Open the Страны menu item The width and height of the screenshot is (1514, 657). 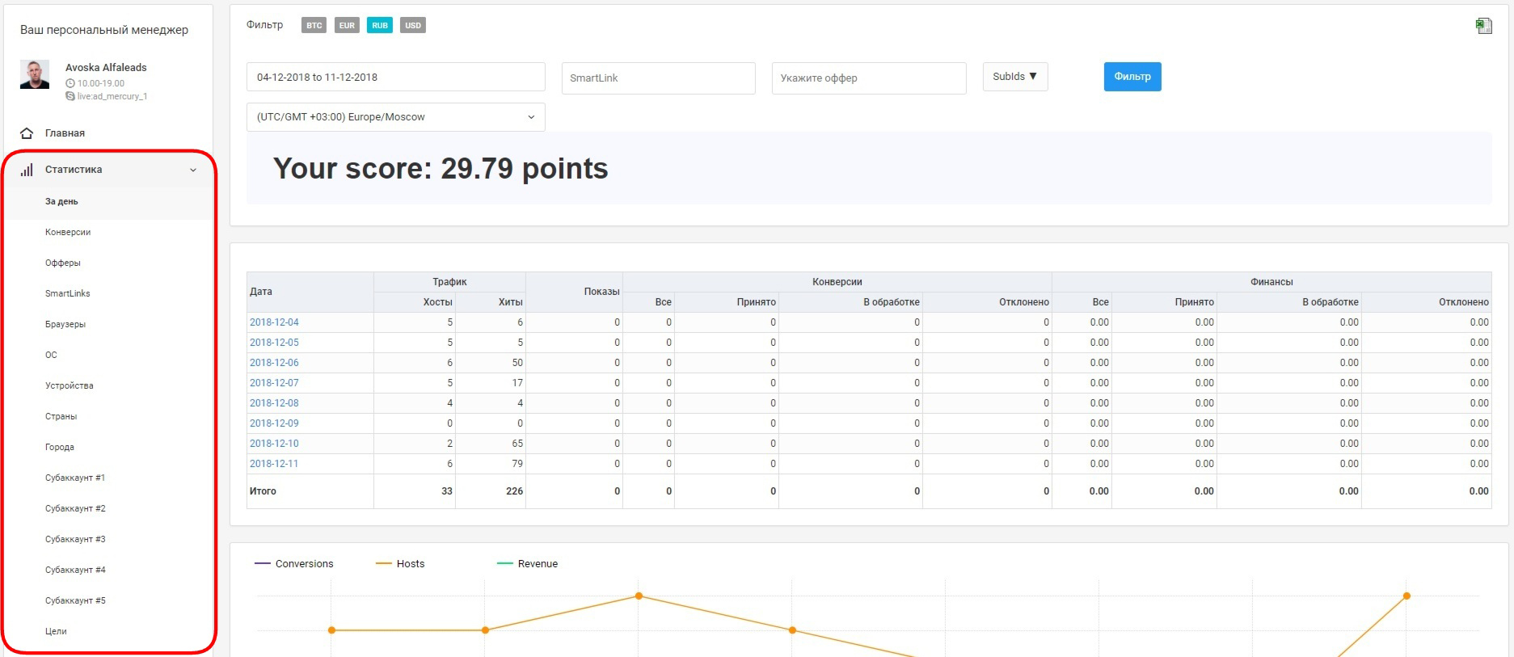[x=61, y=416]
